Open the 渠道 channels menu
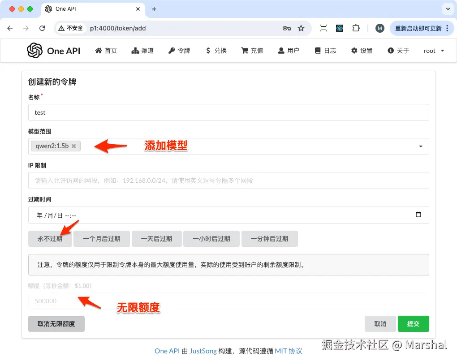 142,51
